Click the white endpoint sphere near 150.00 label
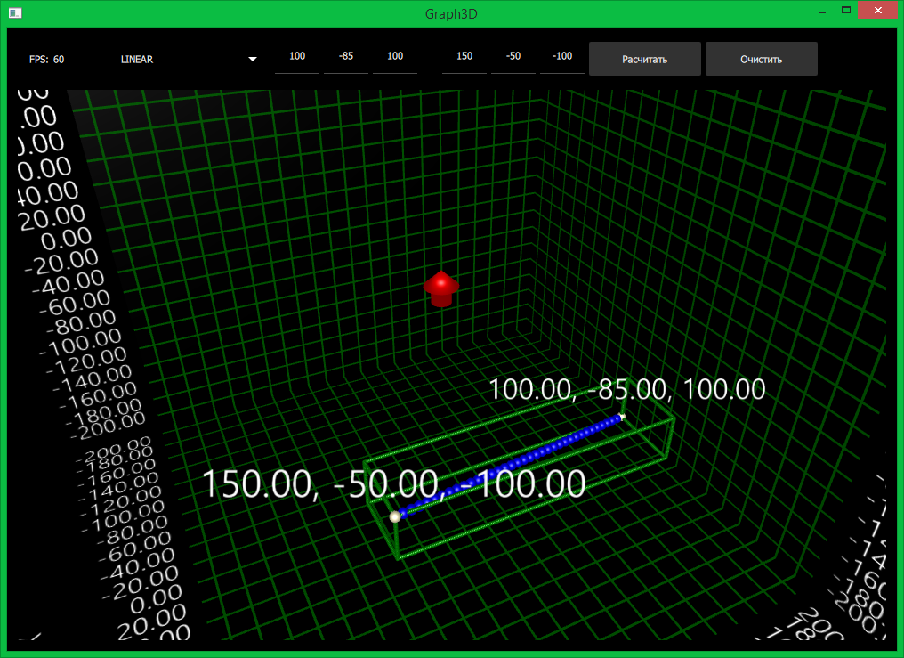 395,516
